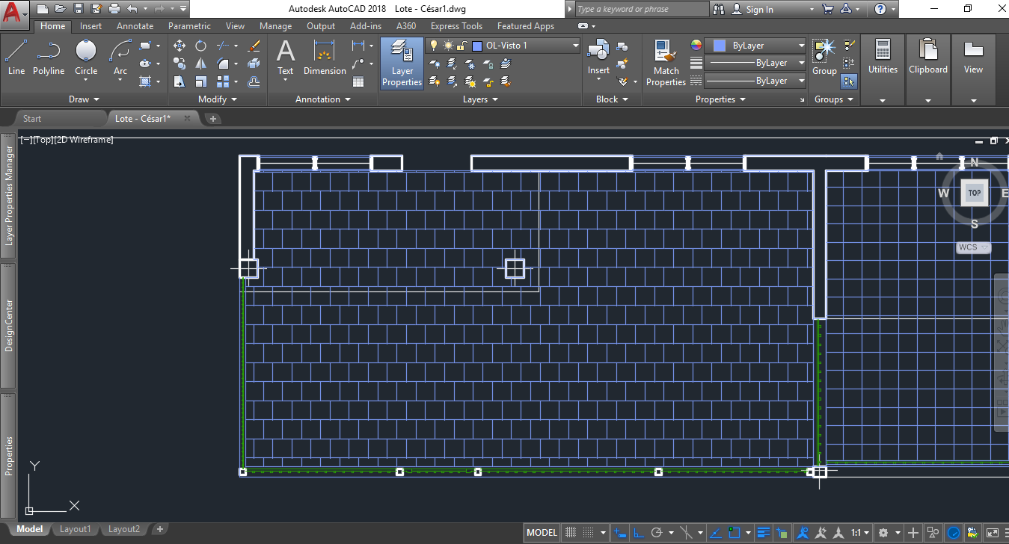Expand the Modify panel
Viewport: 1009px width, 544px height.
click(x=218, y=99)
